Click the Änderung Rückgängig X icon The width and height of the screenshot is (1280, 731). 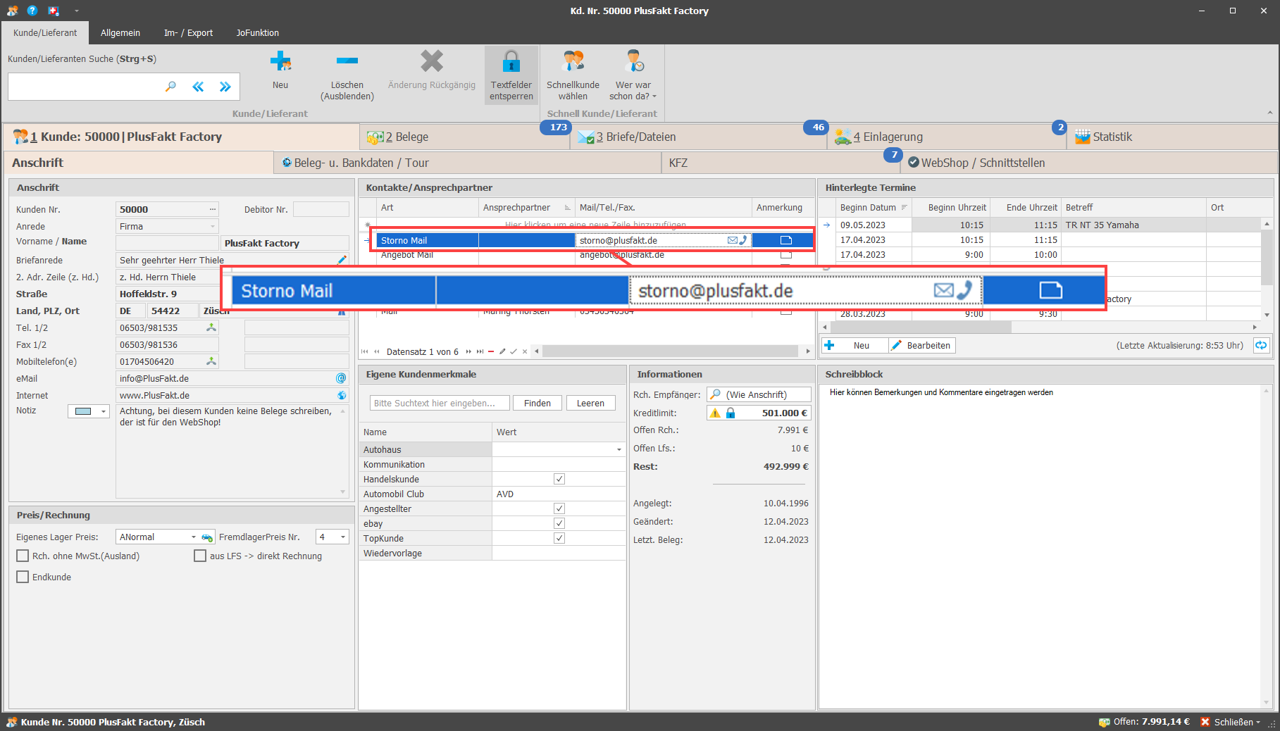[432, 61]
